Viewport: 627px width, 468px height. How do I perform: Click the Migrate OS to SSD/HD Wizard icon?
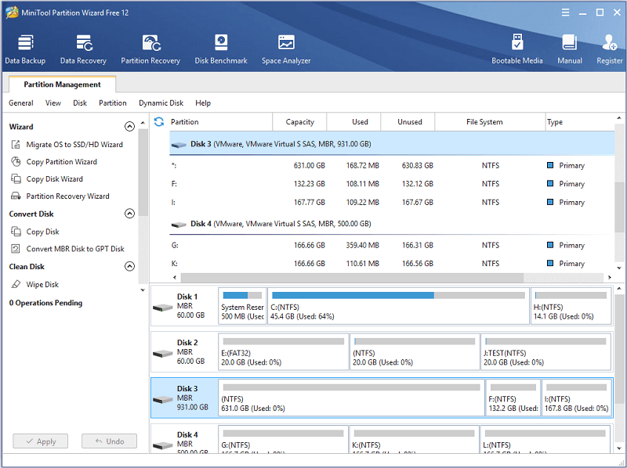pyautogui.click(x=16, y=145)
